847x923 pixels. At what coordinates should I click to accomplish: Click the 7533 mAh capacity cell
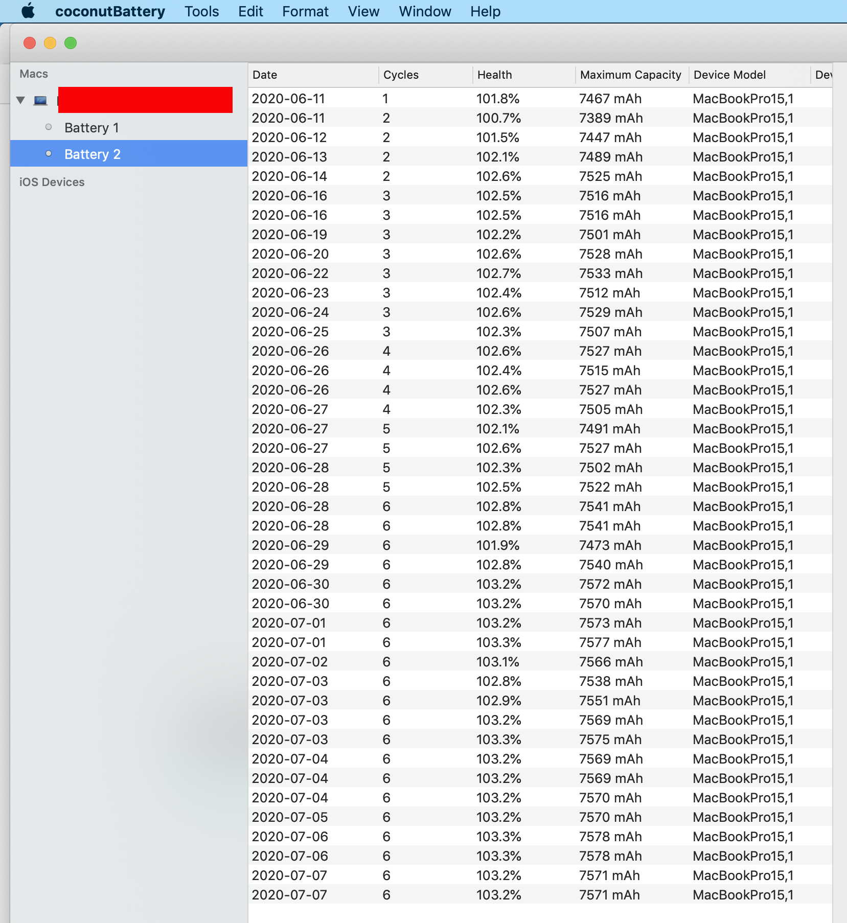610,273
